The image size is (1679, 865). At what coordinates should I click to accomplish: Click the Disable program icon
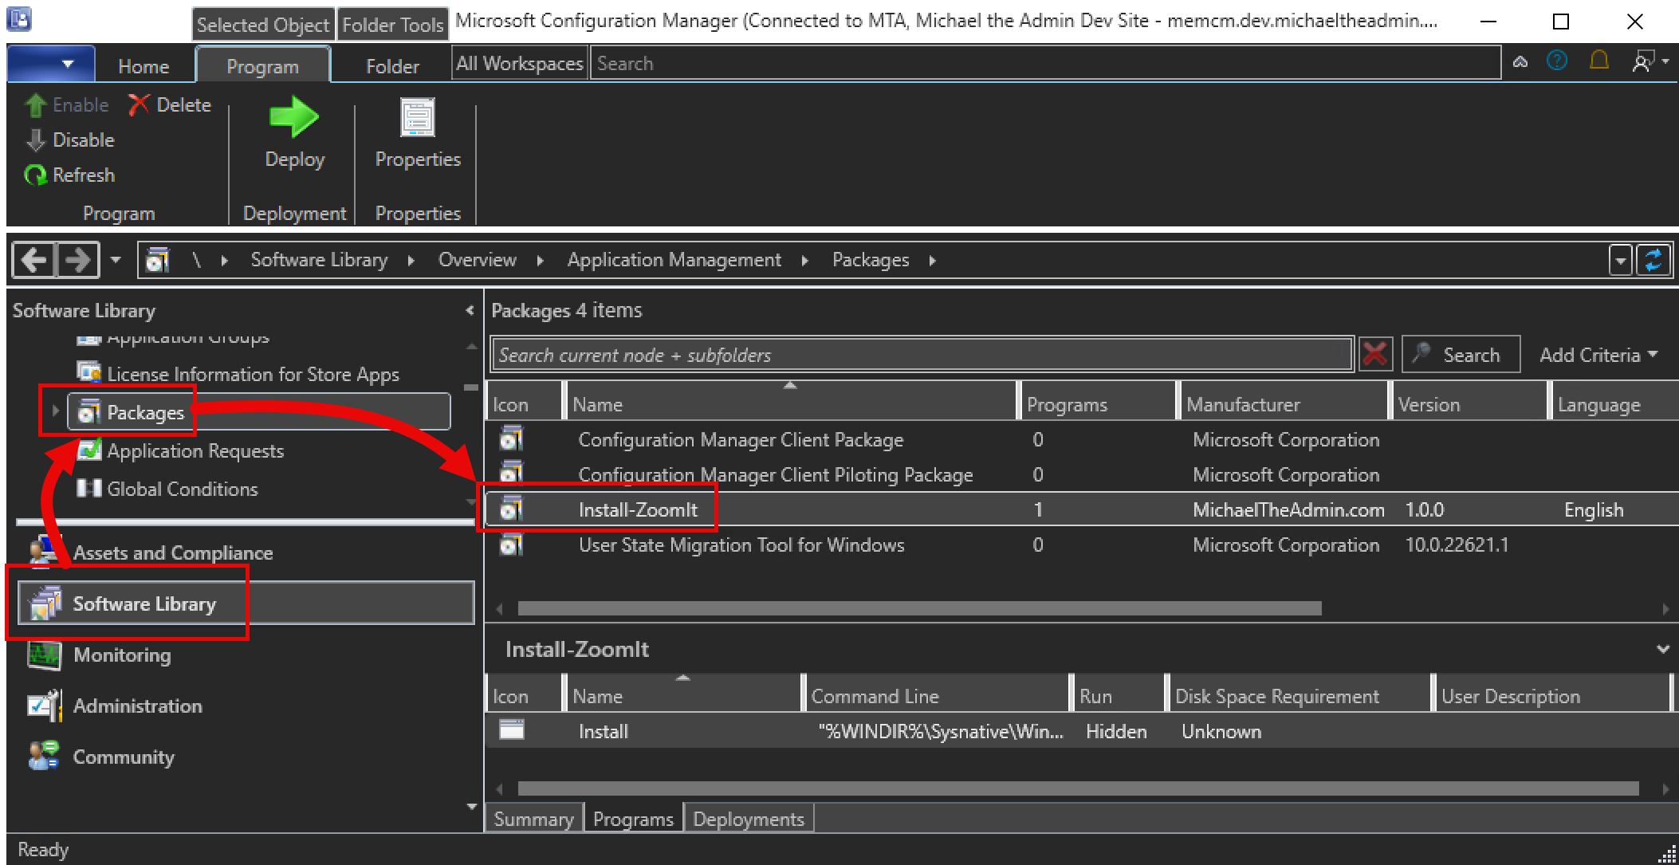(x=35, y=140)
